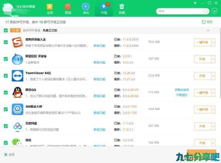Select the 百度网盘 name text
Screen dimensions: 221x163
coord(31,123)
